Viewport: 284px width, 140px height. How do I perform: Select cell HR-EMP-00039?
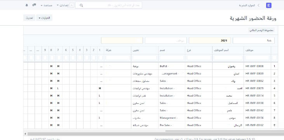click(x=257, y=74)
